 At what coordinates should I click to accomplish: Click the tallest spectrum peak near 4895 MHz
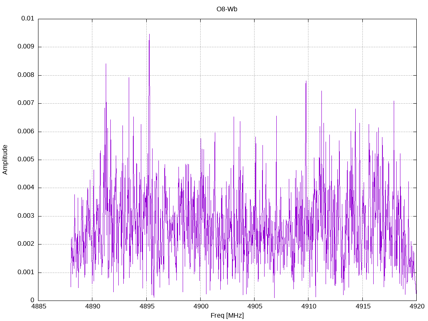(x=149, y=35)
